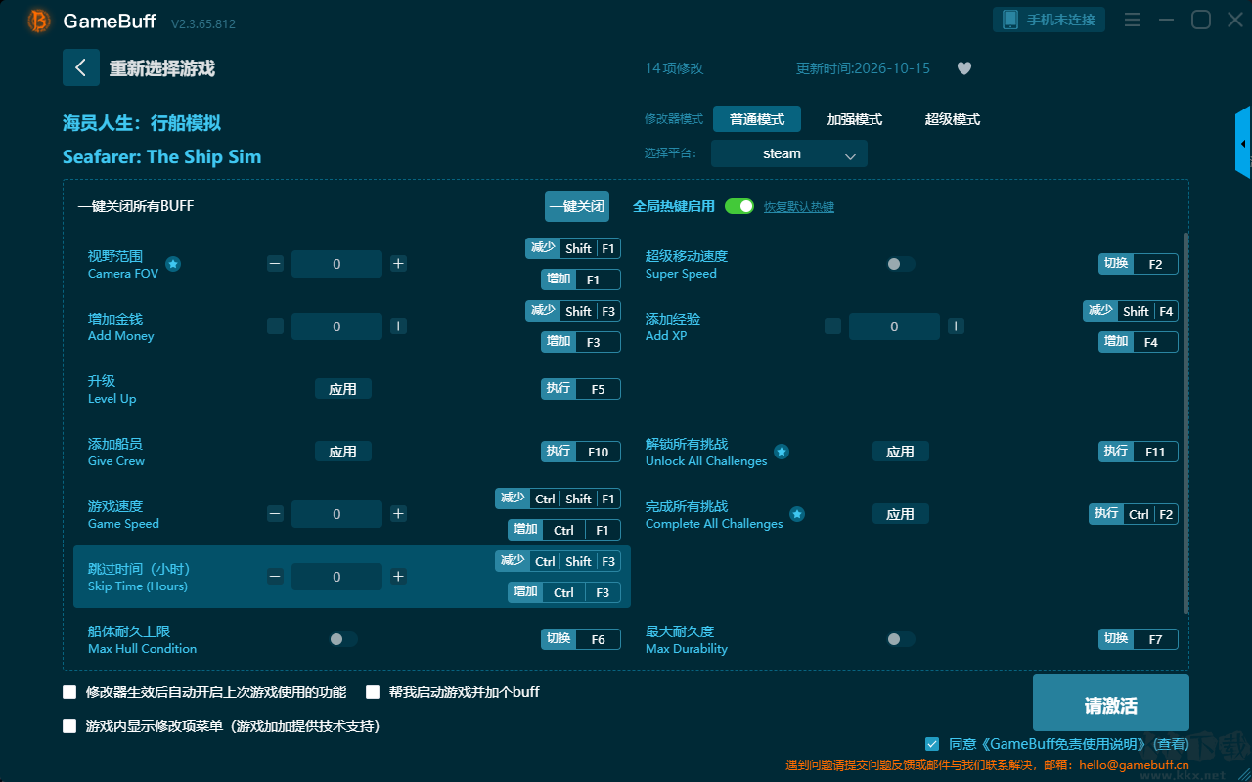Enable Max Hull Condition toggle
The image size is (1252, 782).
343,639
